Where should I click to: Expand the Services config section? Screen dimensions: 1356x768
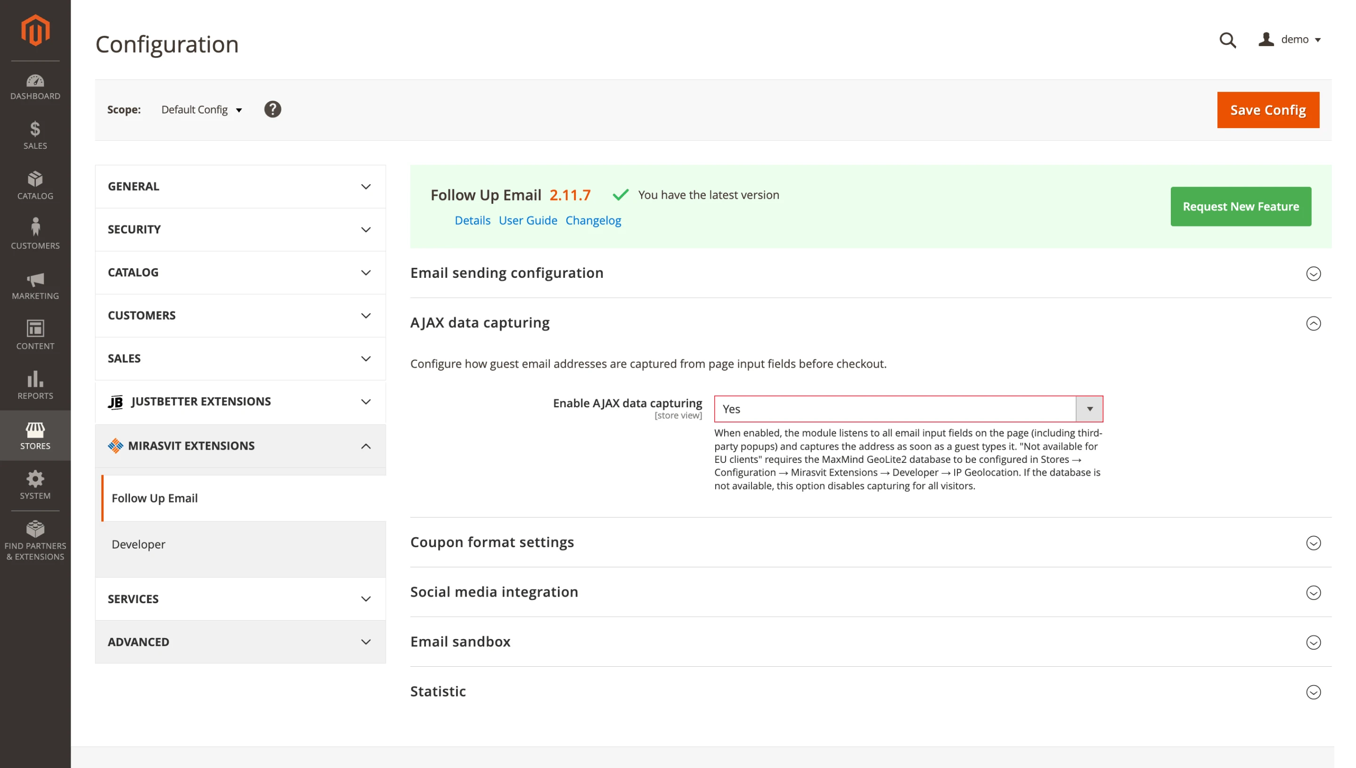tap(240, 599)
